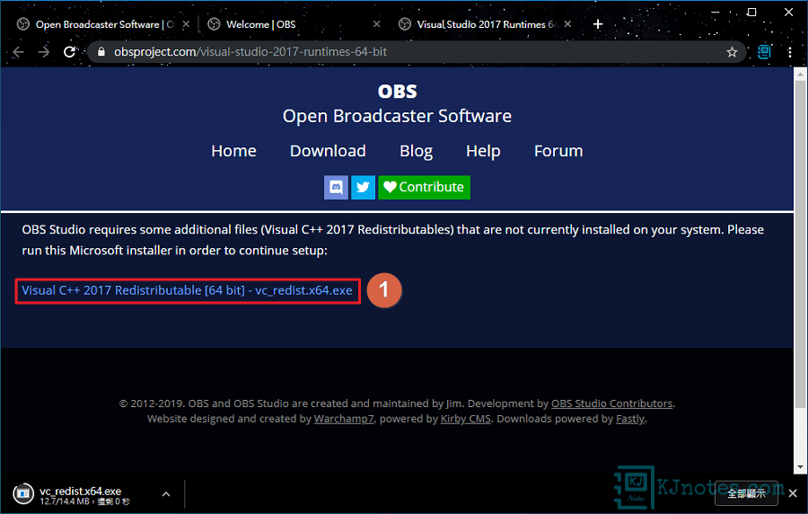Screen dimensions: 808x514
Task: Expand options arrow for vc_redist.x64.exe download
Action: [x=166, y=493]
